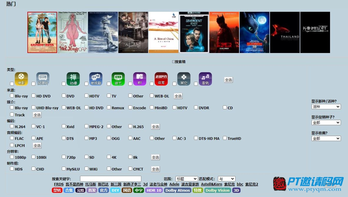348x197 pixels.
Task: Open the 匹配模式 match mode dropdown
Action: tap(227, 179)
